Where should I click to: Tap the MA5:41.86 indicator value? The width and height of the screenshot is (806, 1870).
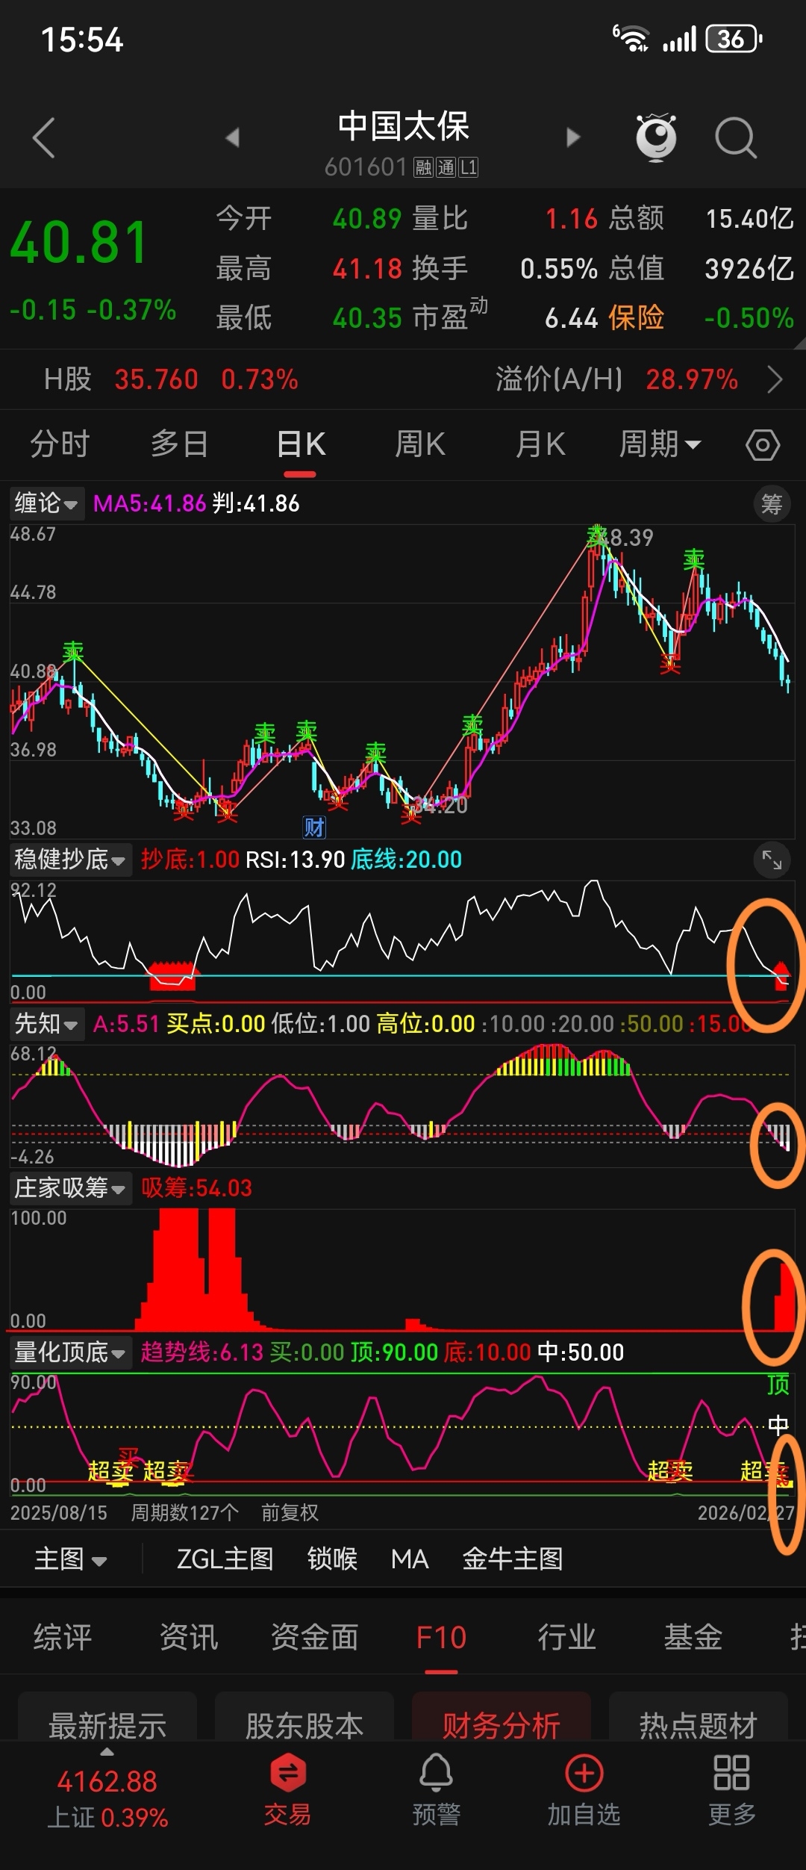pos(149,503)
